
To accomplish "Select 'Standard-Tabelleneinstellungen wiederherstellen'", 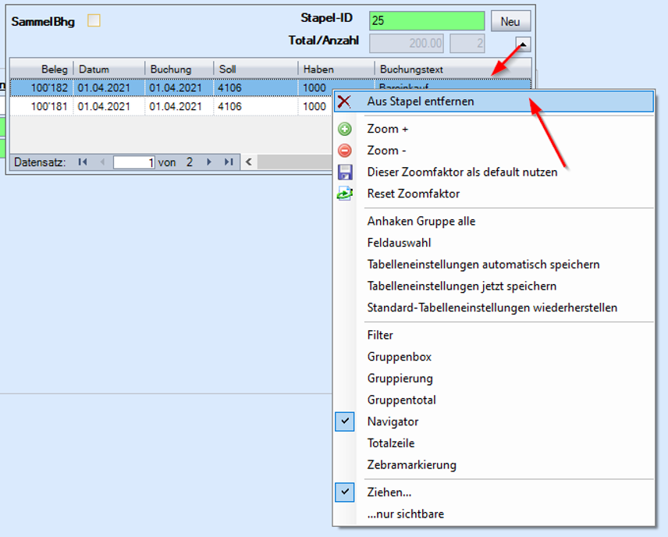I will click(x=494, y=308).
